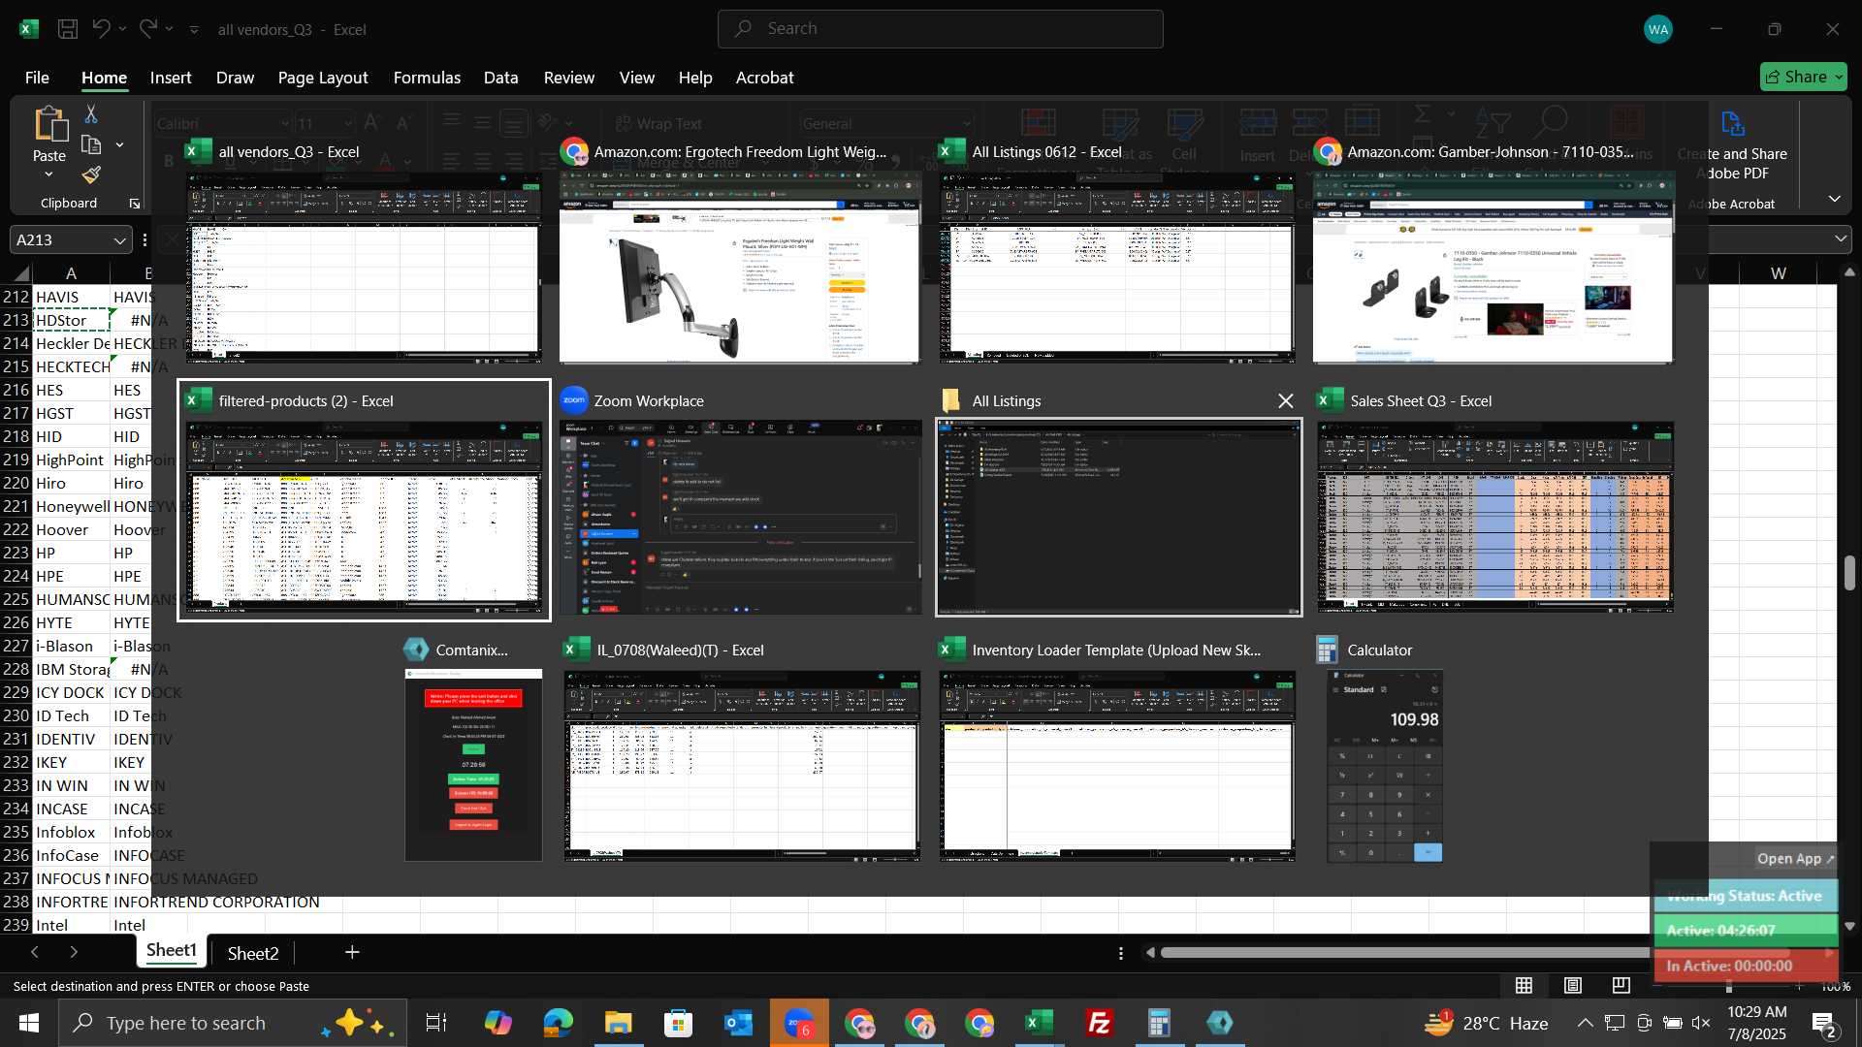Add a new sheet with plus icon

[x=352, y=953]
